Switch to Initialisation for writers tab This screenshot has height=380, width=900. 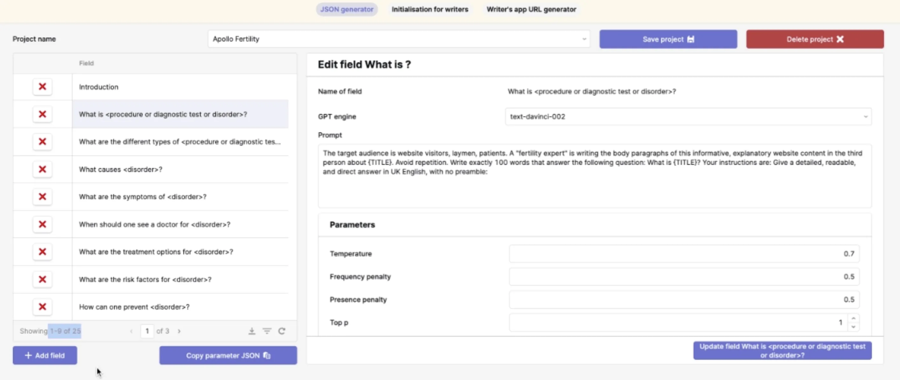tap(430, 10)
